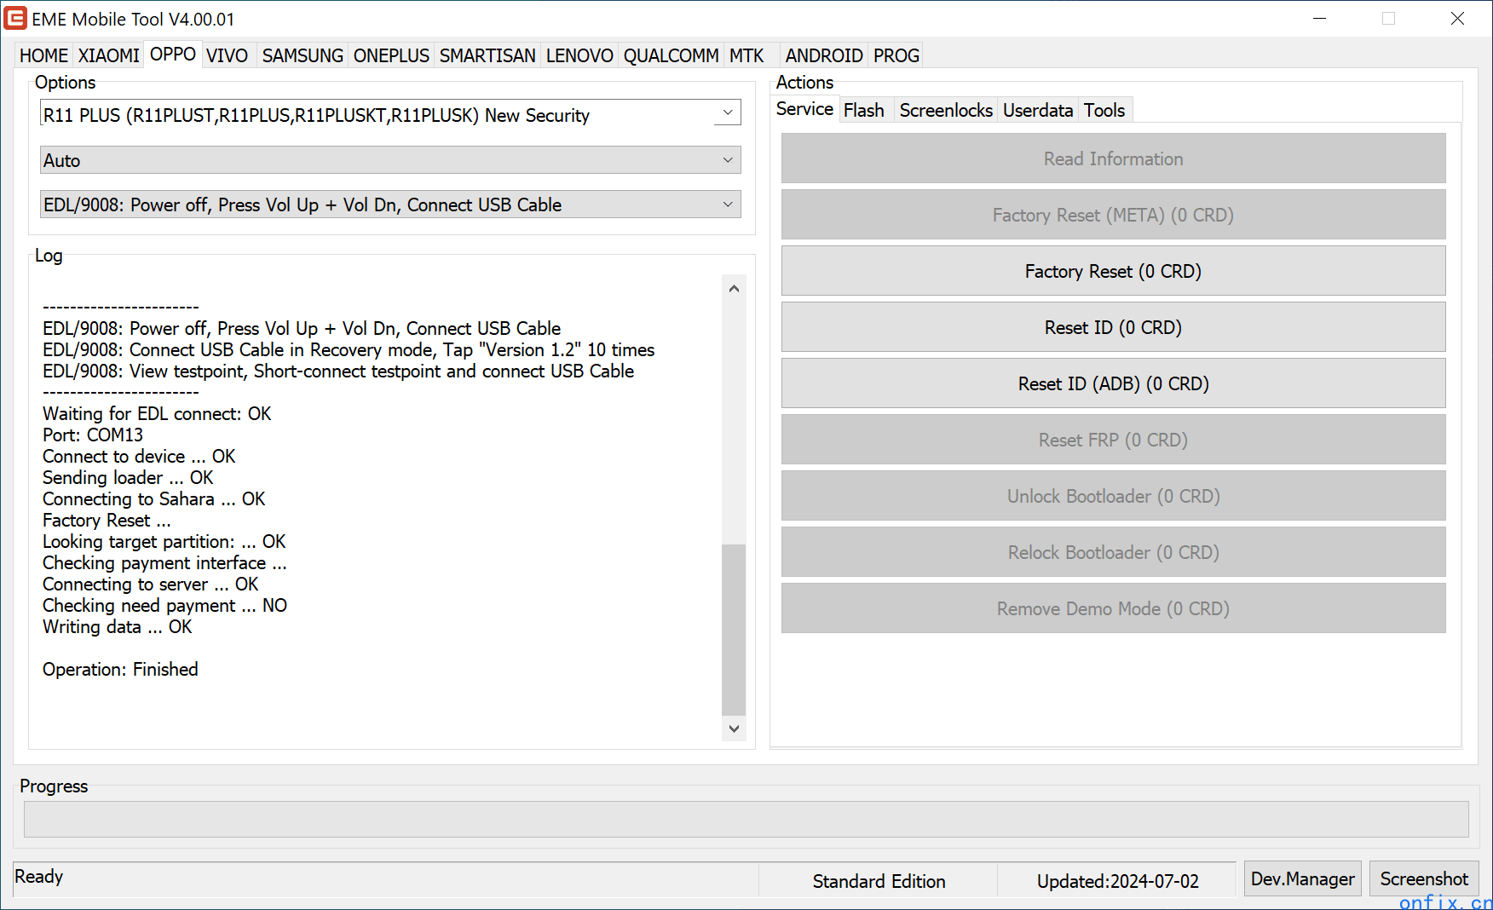Click the Reset ID (0 CRD) button
This screenshot has width=1493, height=910.
(1113, 327)
